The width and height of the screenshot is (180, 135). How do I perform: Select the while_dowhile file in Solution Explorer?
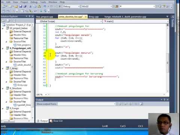24,65
